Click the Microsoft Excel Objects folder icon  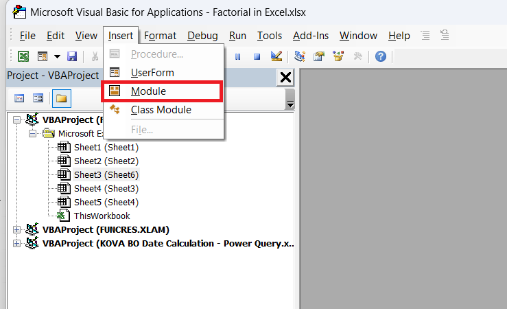(x=49, y=133)
